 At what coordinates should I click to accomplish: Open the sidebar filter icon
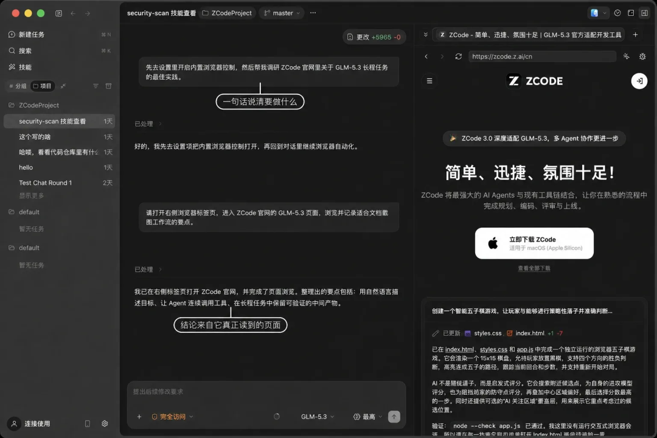point(96,86)
